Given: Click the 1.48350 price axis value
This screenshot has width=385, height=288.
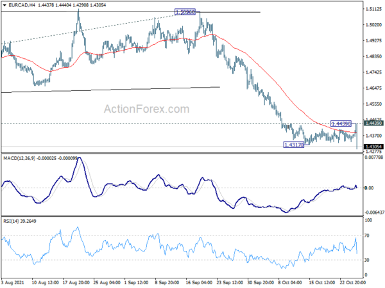Looking at the screenshot, I should coord(373,56).
